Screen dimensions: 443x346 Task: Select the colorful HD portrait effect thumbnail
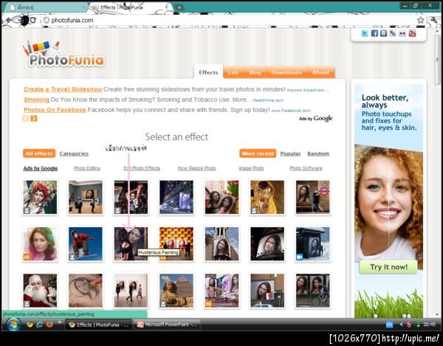[x=40, y=243]
